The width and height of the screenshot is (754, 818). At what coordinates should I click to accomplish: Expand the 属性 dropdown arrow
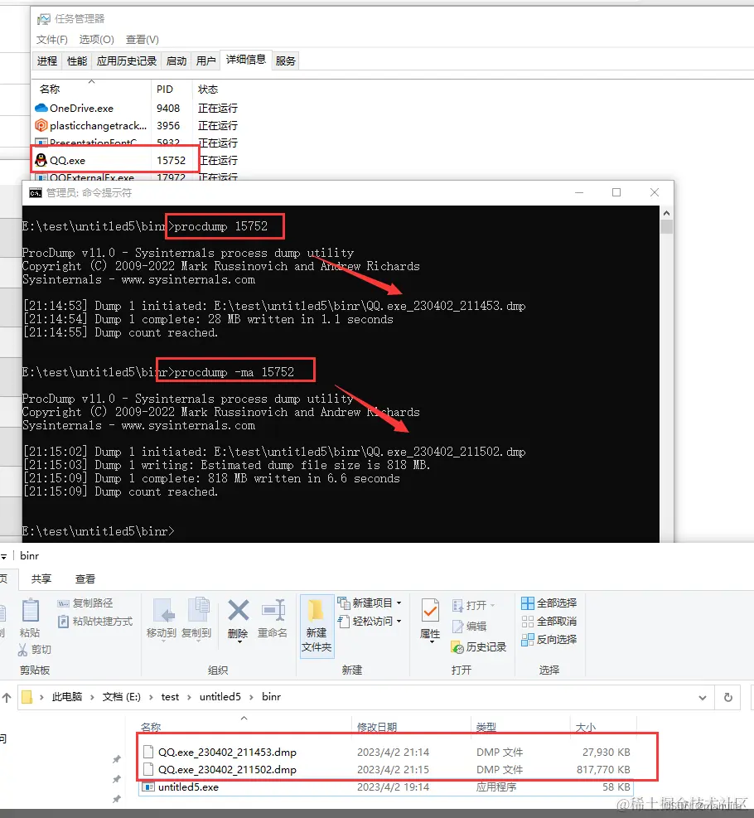[431, 643]
